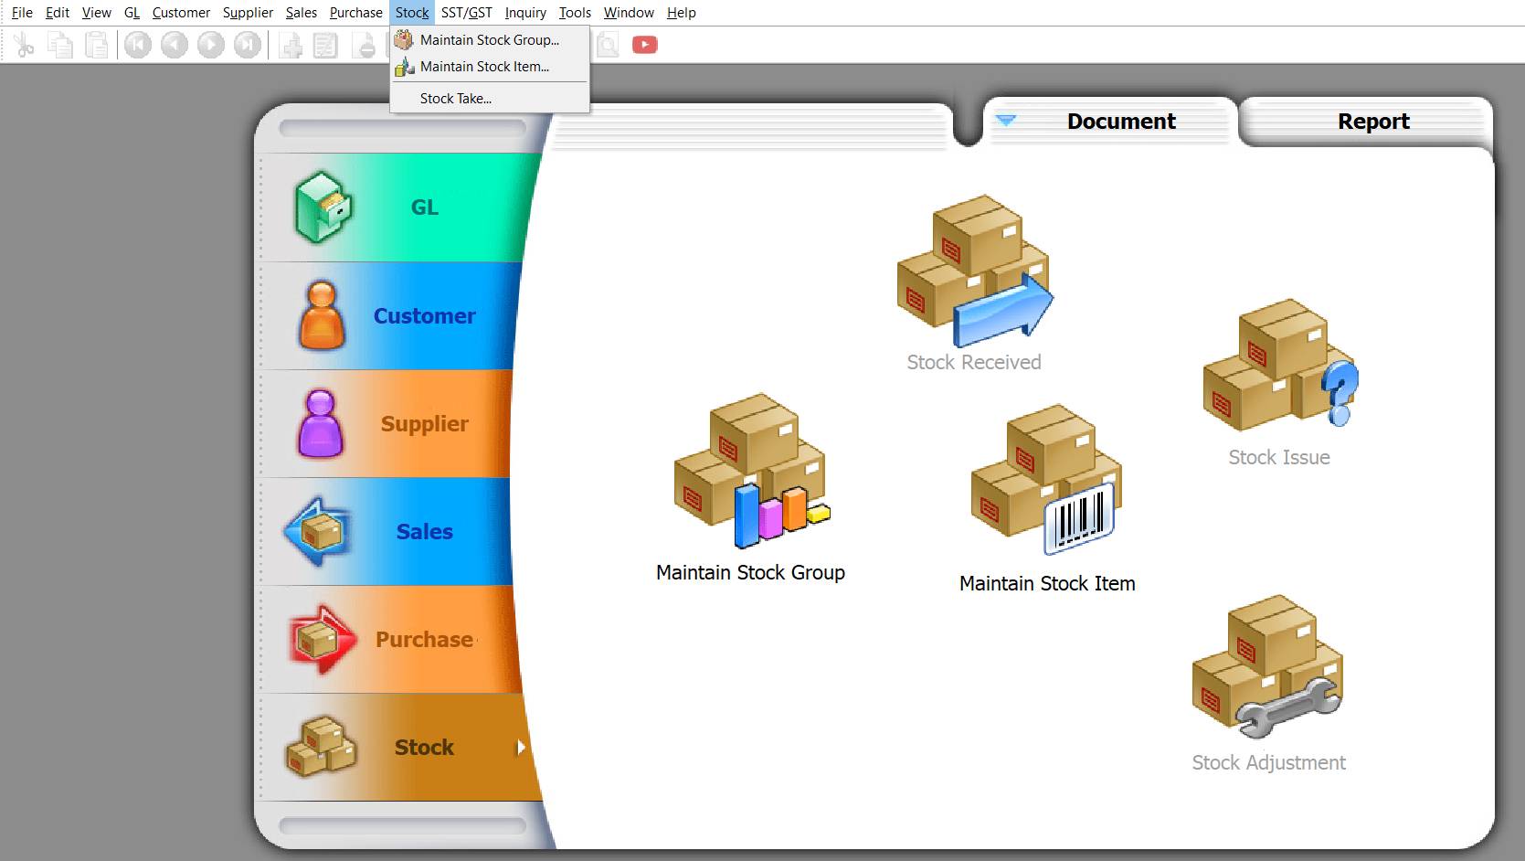
Task: Select Stock Take... menu entry
Action: click(455, 99)
